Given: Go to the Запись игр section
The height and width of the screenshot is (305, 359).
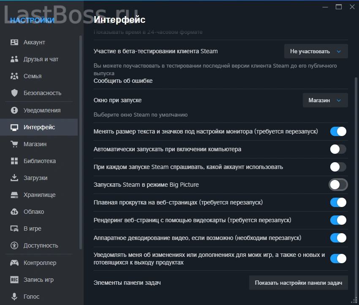Looking at the screenshot, I should point(38,280).
